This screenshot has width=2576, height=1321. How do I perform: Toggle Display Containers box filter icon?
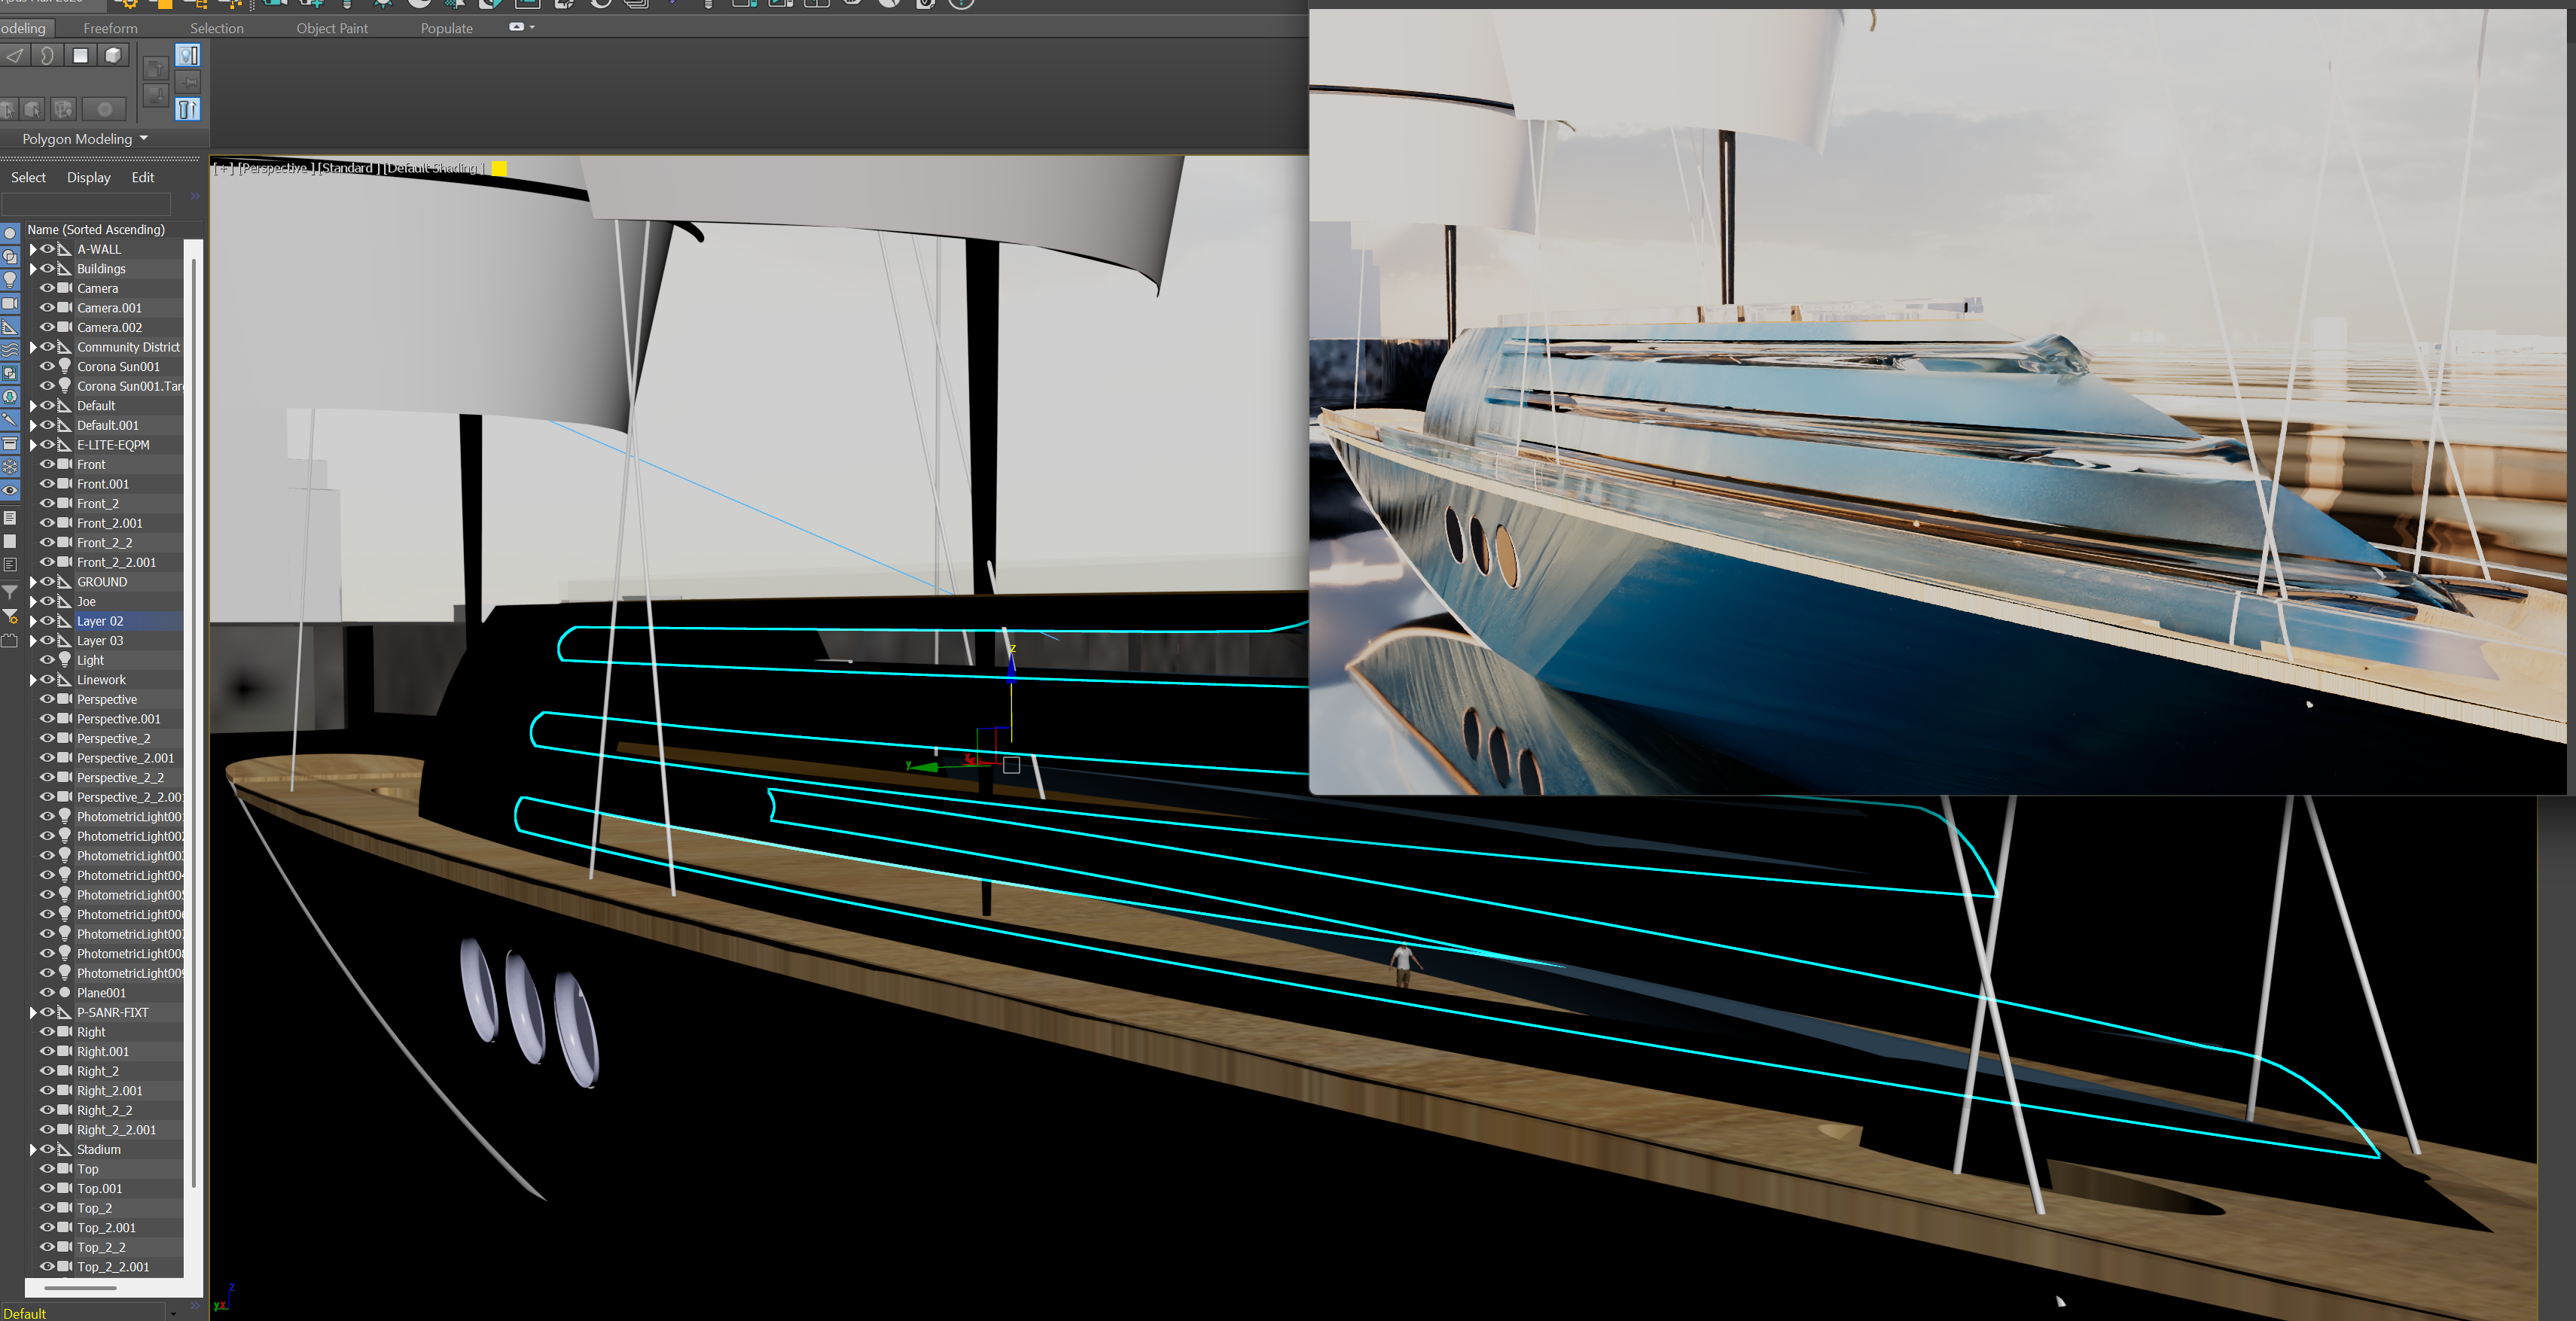point(10,443)
